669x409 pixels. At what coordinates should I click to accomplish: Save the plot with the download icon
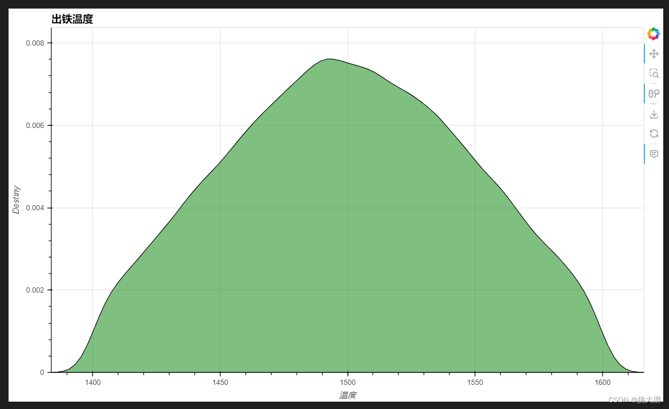(654, 114)
